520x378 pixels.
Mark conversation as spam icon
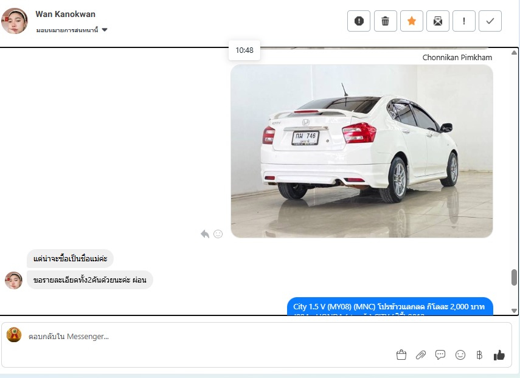coord(358,21)
